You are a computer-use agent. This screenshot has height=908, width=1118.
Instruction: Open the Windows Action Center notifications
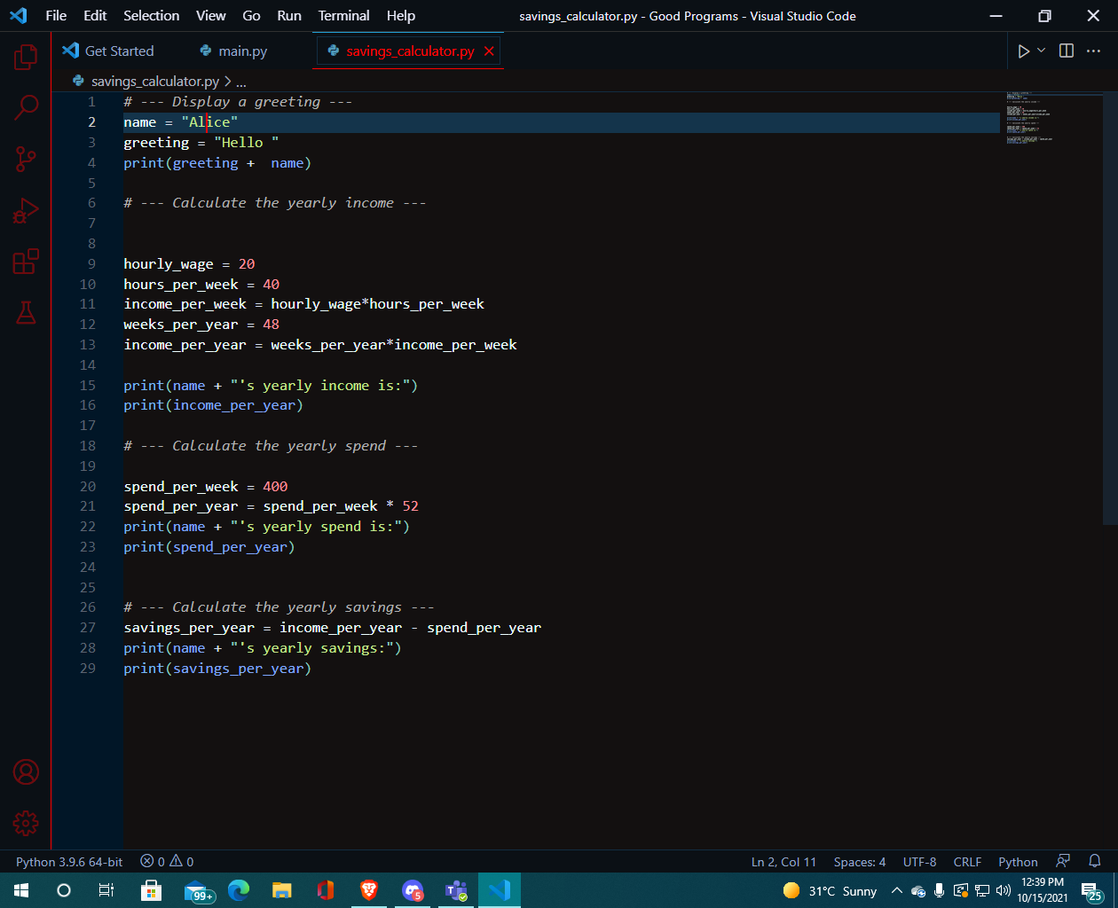click(x=1092, y=891)
